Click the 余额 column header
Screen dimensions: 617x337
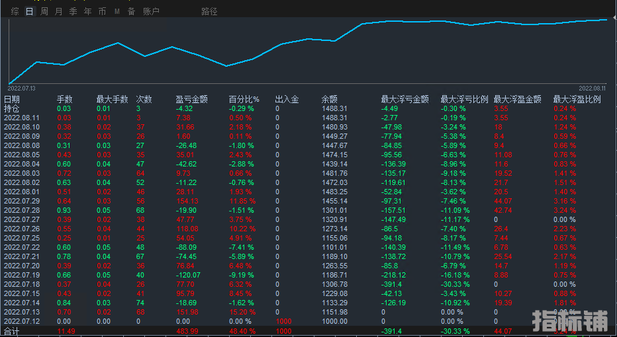330,99
